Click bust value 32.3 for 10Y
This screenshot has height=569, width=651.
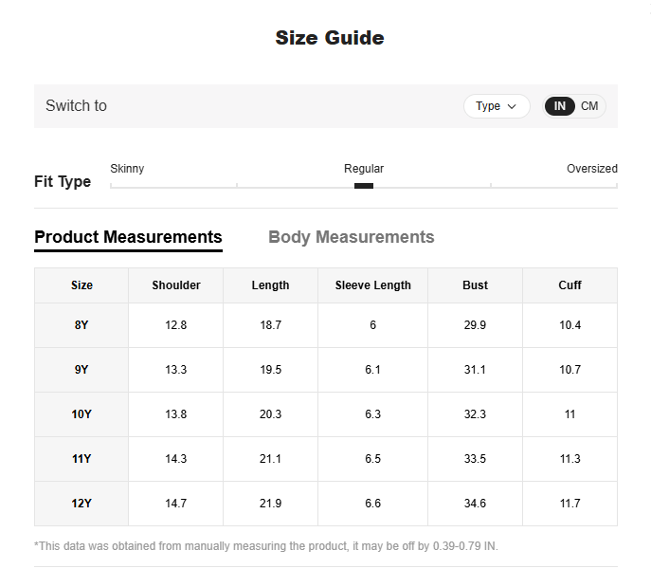[x=475, y=414]
